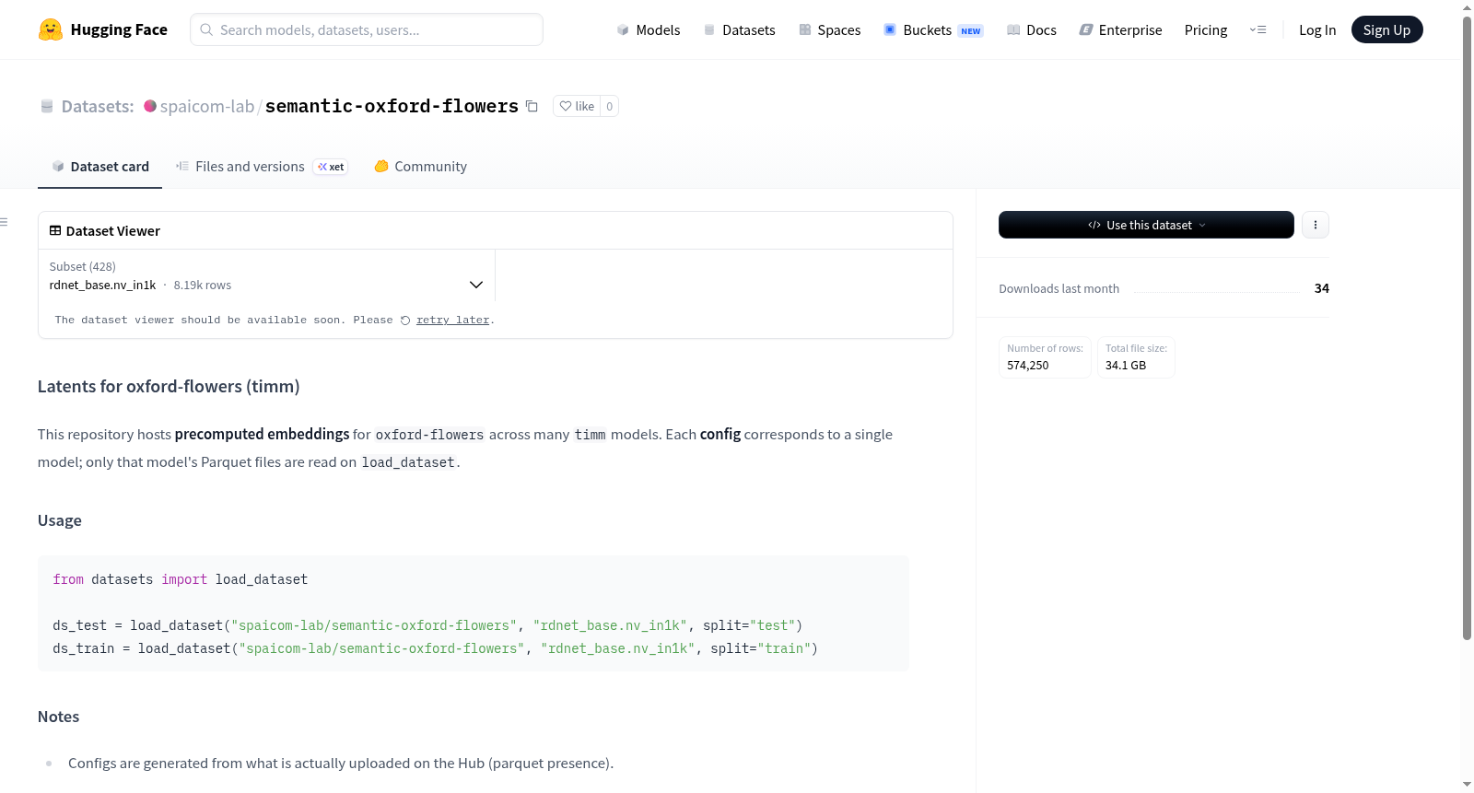Open Enterprise in the top nav
1474x793 pixels.
coord(1120,29)
